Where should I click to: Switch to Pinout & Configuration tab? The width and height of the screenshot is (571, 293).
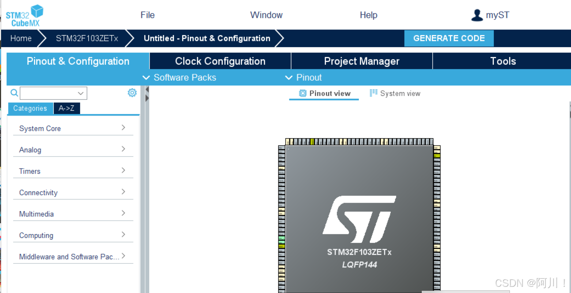78,61
